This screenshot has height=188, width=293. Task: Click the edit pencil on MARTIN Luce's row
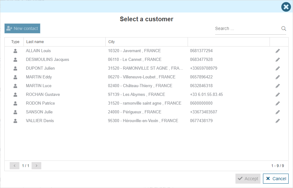pyautogui.click(x=277, y=86)
